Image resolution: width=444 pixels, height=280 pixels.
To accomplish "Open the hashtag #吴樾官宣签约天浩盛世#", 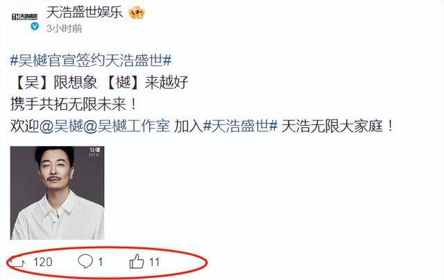I will point(91,60).
